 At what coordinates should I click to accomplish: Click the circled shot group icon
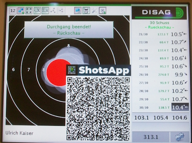click(x=61, y=11)
